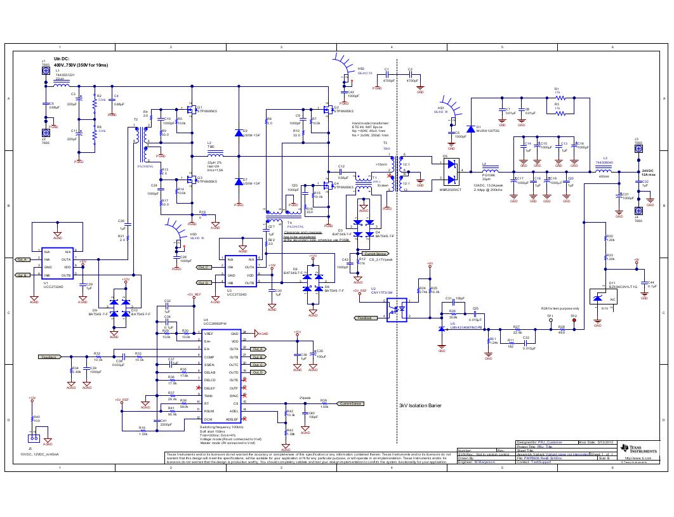Viewport: 674px width, 517px height.
Task: Select the 3kV Isolation Barrier label
Action: click(420, 405)
